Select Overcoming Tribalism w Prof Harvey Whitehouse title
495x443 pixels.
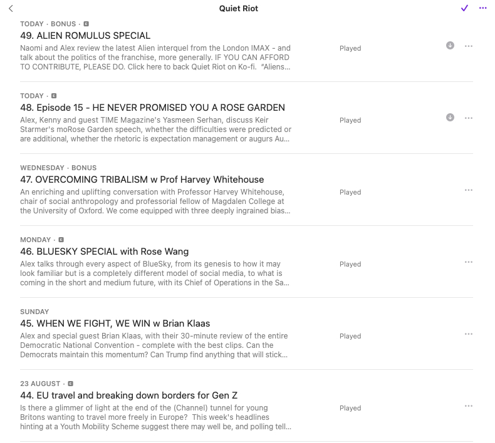coord(142,180)
